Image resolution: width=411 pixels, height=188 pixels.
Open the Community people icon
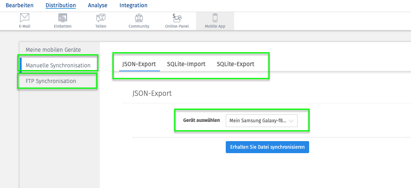pos(139,18)
